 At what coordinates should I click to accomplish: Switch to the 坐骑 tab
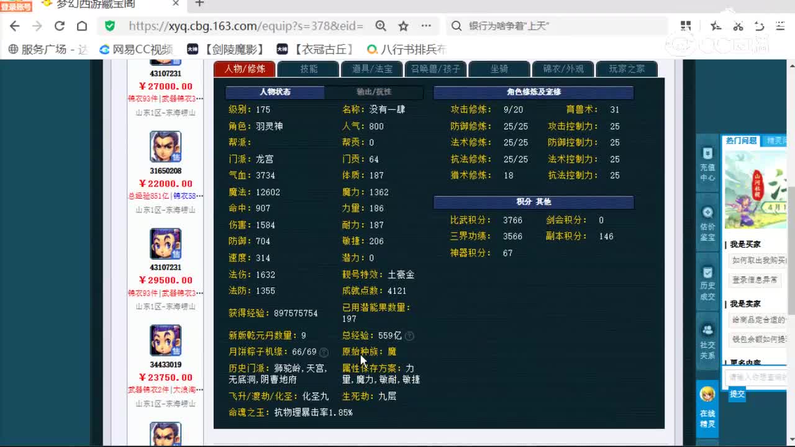[499, 69]
